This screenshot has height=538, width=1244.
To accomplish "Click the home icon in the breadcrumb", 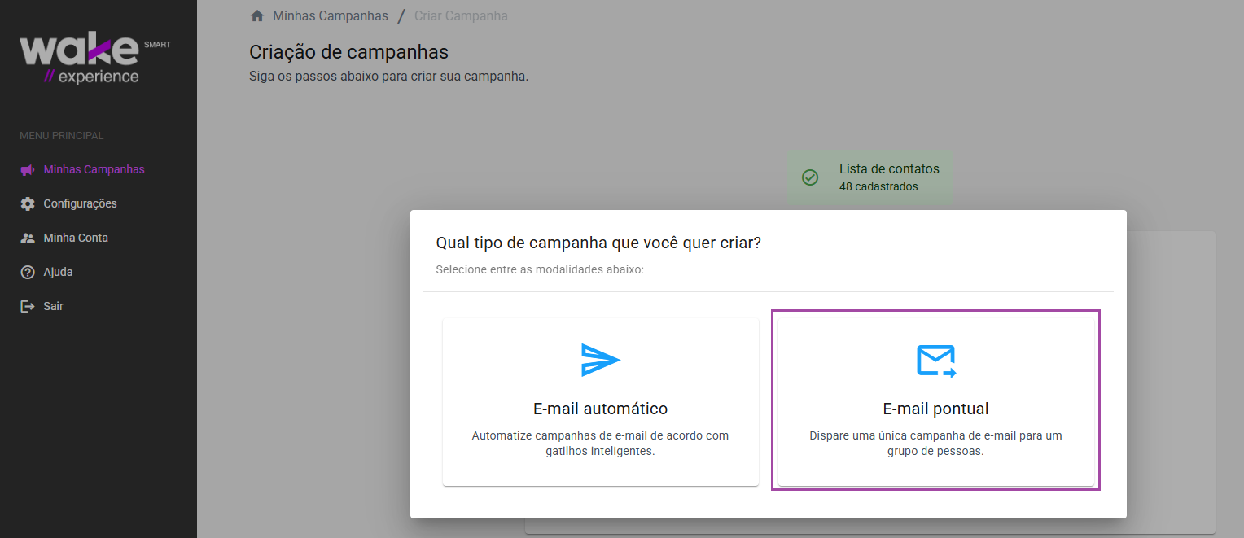I will tap(257, 15).
